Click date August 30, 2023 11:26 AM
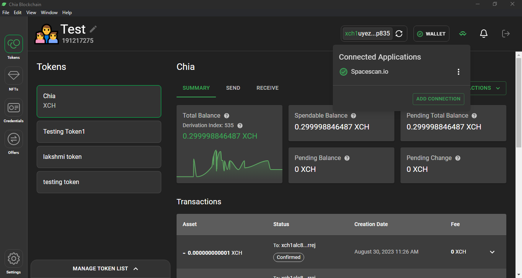Viewport: 522px width, 278px height. [x=386, y=252]
